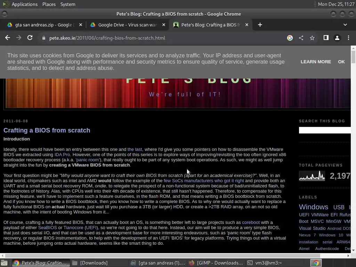The image size is (356, 267).
Task: View site security lock icon info
Action: click(x=43, y=38)
